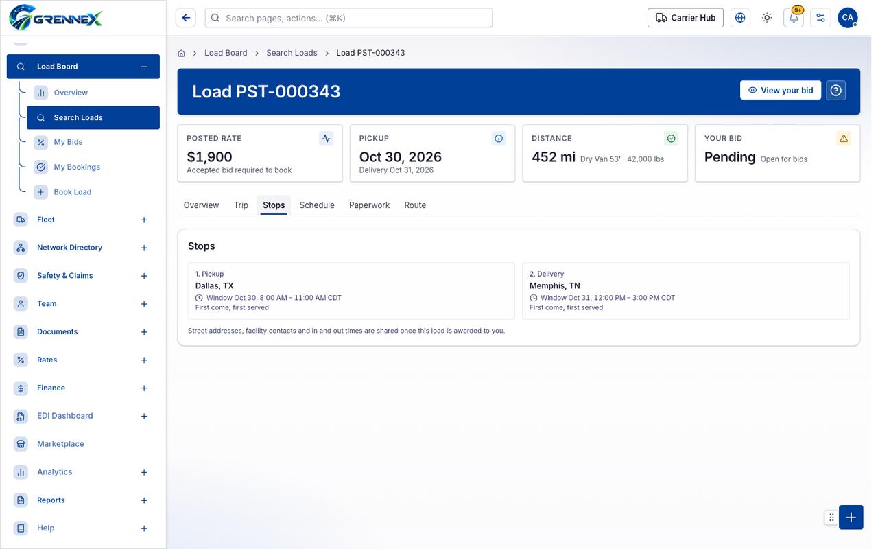This screenshot has width=878, height=549.
Task: Go to Load Board breadcrumb link
Action: [226, 53]
